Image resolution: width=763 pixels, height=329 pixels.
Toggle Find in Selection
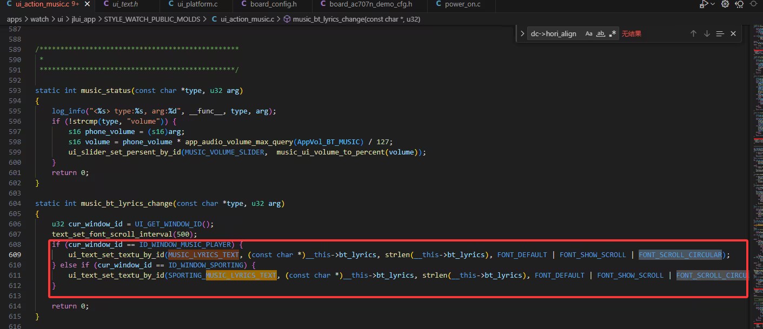[720, 33]
